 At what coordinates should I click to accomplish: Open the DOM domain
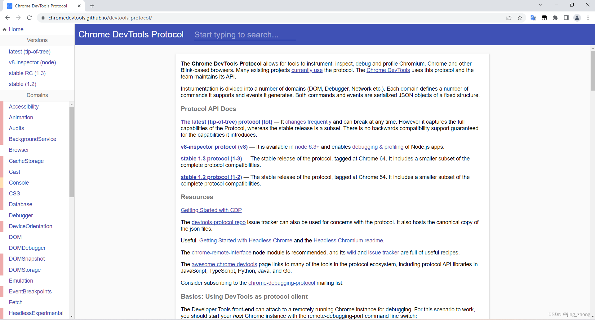tap(15, 237)
